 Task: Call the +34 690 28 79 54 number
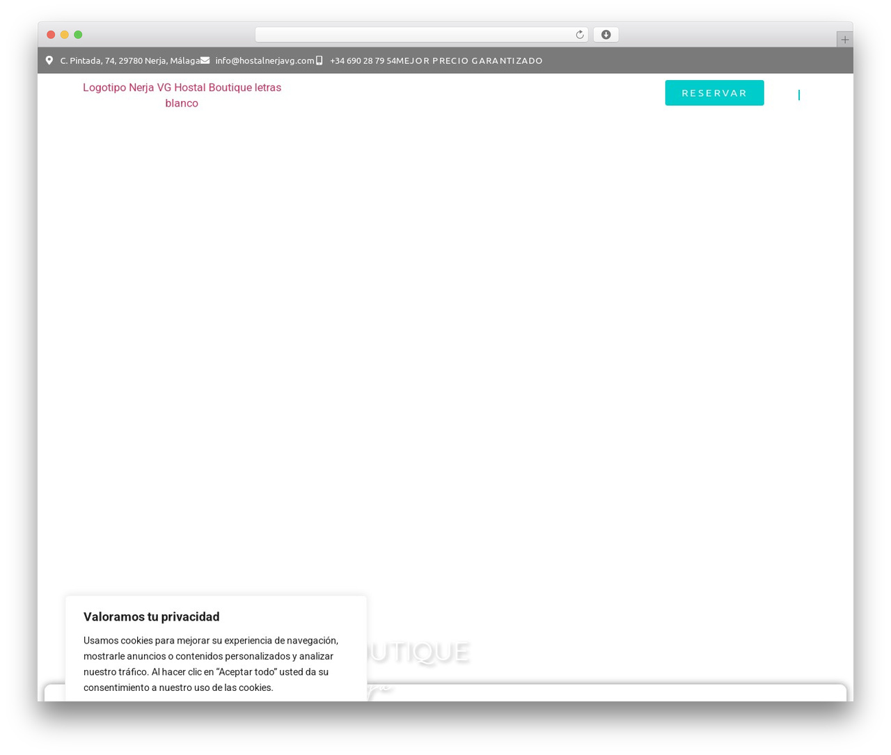click(x=363, y=61)
